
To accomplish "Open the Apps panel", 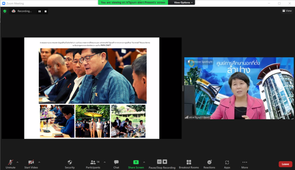I will coord(227,163).
